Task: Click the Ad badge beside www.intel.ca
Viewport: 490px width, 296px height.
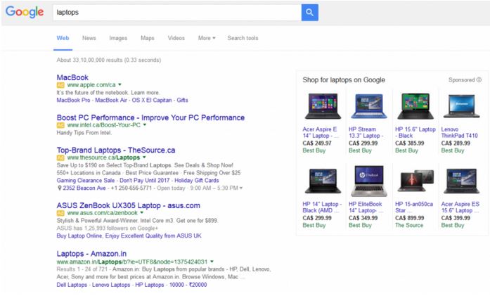Action: 60,125
